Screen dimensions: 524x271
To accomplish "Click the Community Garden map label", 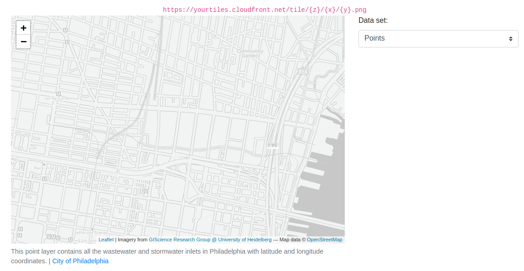I will point(250,53).
